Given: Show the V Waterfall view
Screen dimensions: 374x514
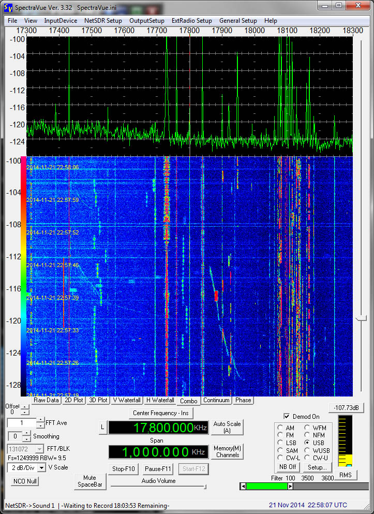Looking at the screenshot, I should coord(127,400).
